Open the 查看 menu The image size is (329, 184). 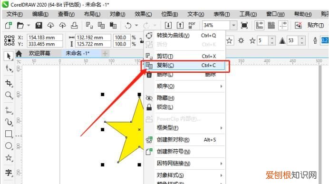click(66, 14)
